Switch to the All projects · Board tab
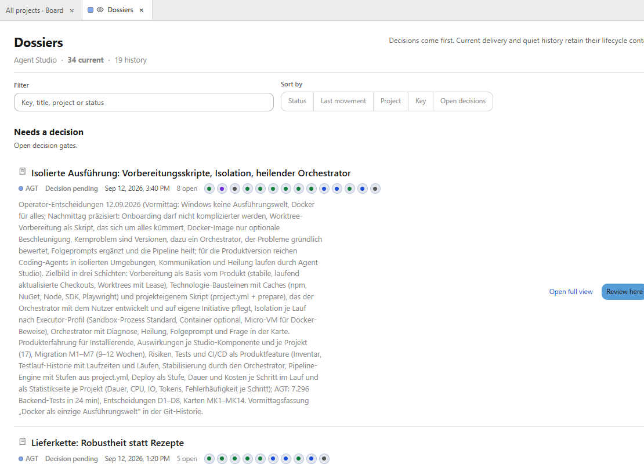644x464 pixels. (34, 10)
